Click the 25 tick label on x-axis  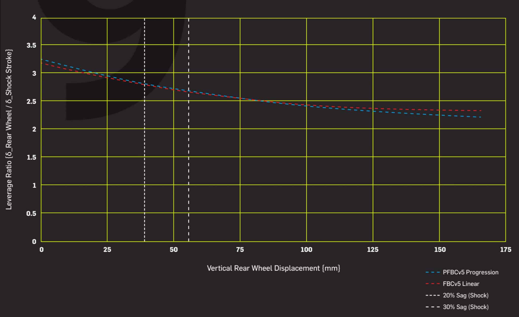(107, 250)
